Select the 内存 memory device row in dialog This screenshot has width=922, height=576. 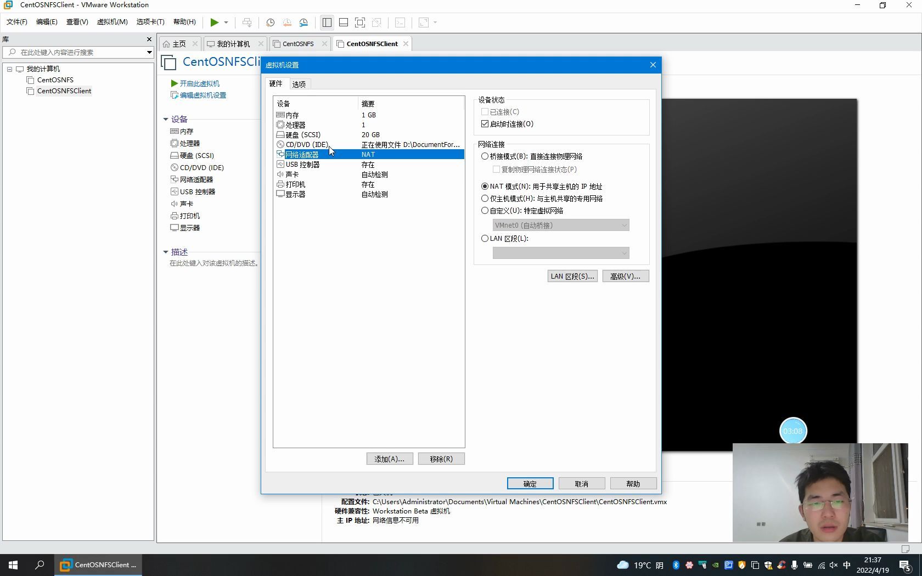[x=369, y=115]
